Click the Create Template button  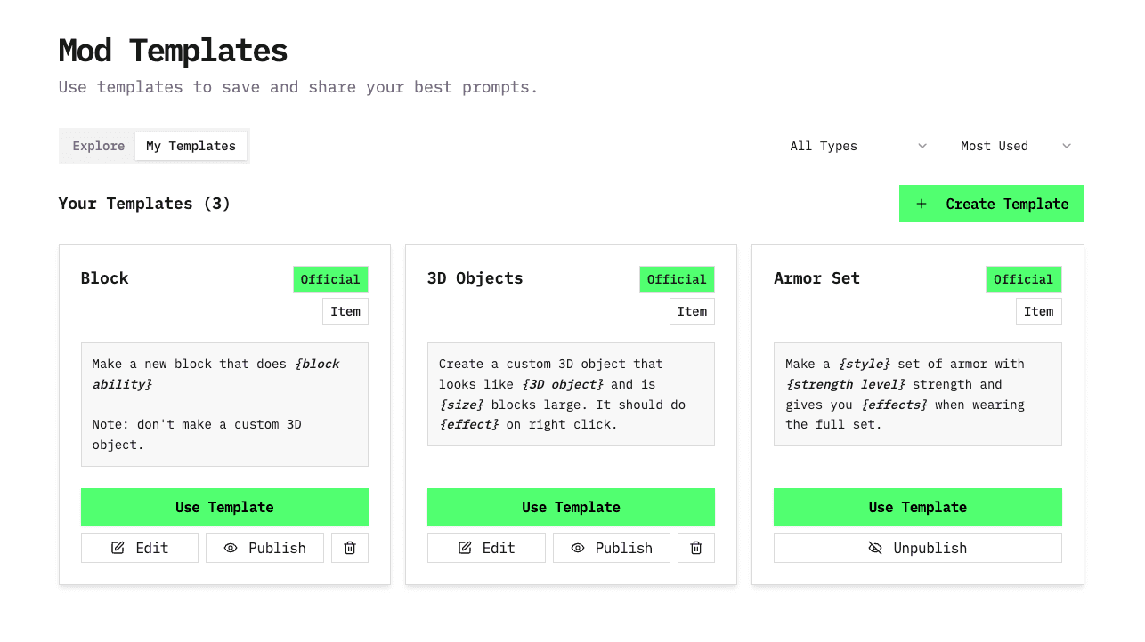click(x=991, y=204)
